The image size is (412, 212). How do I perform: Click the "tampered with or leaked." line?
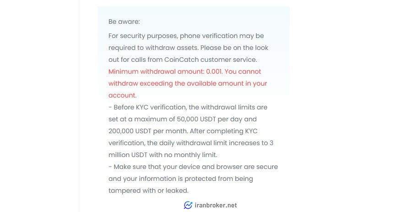(x=148, y=191)
